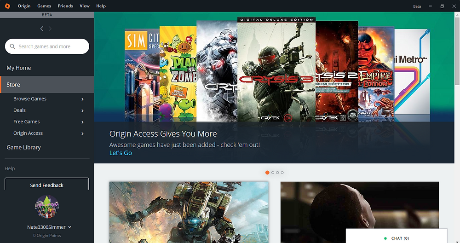The image size is (460, 243).
Task: Click the search magnifier icon
Action: click(x=12, y=46)
